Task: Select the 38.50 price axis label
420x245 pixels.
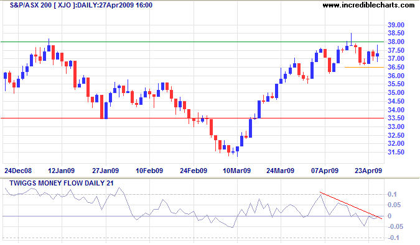Action: click(396, 33)
